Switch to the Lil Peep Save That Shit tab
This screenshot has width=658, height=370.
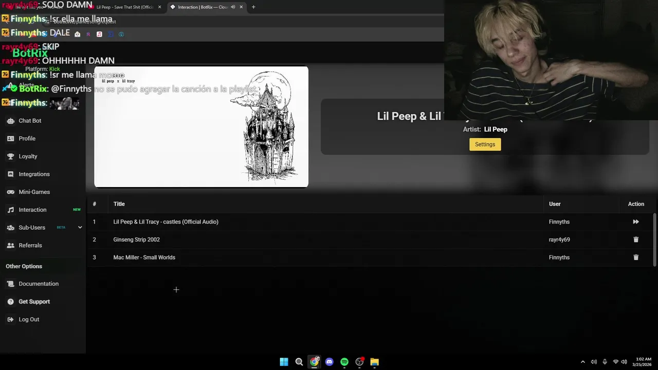pos(125,7)
